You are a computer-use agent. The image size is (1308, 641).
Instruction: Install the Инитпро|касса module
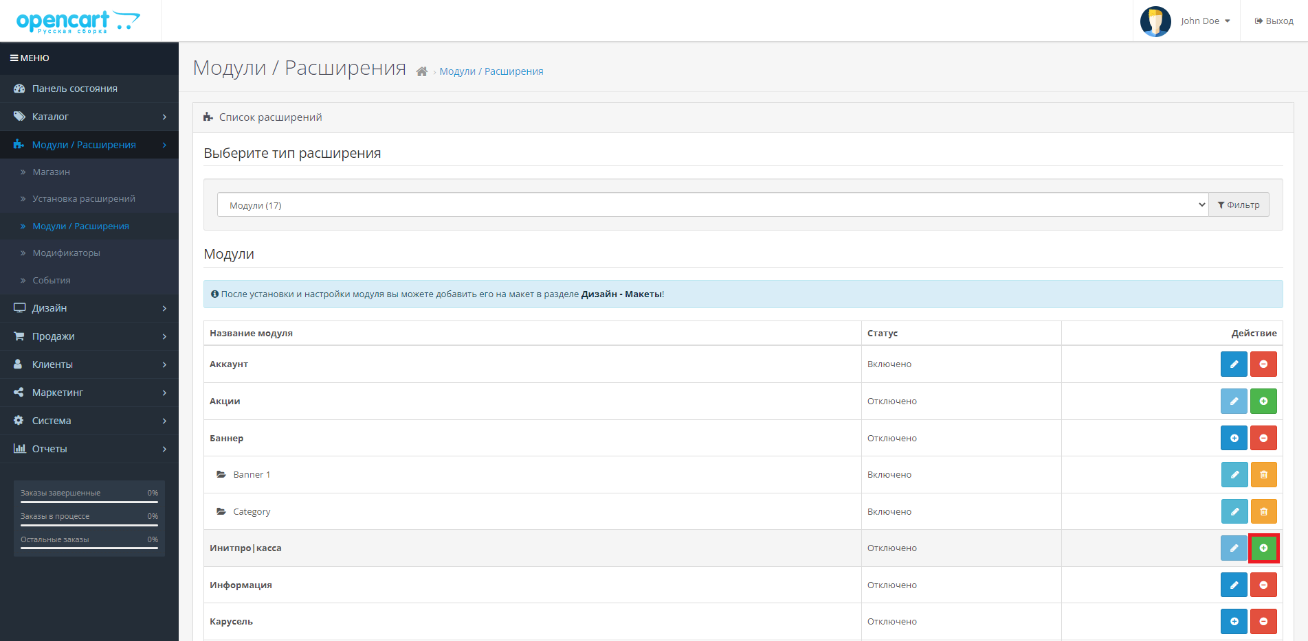click(x=1263, y=548)
